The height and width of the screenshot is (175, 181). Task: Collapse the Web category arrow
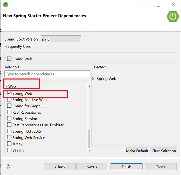click(x=6, y=86)
